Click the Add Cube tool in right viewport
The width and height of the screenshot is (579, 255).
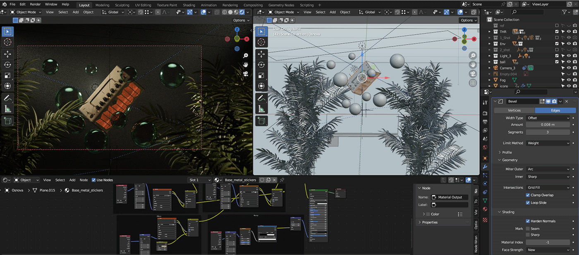click(261, 121)
